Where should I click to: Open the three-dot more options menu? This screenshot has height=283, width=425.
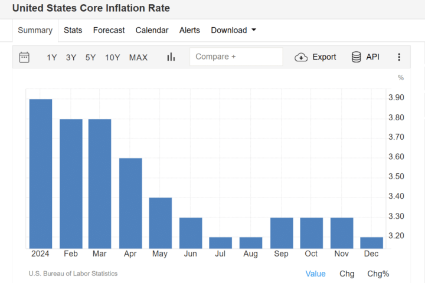coord(399,57)
